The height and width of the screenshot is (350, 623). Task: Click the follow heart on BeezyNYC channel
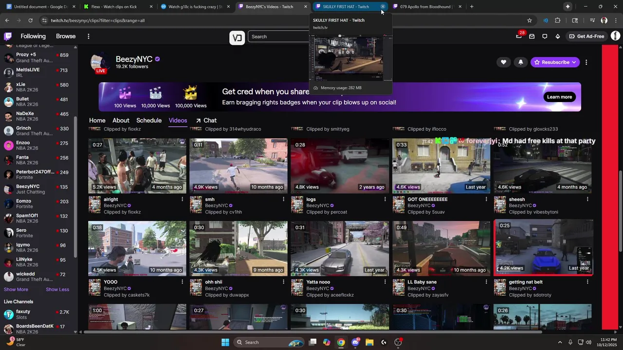(x=503, y=62)
